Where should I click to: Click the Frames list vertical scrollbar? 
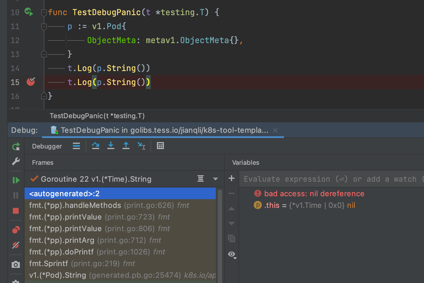tap(220, 235)
